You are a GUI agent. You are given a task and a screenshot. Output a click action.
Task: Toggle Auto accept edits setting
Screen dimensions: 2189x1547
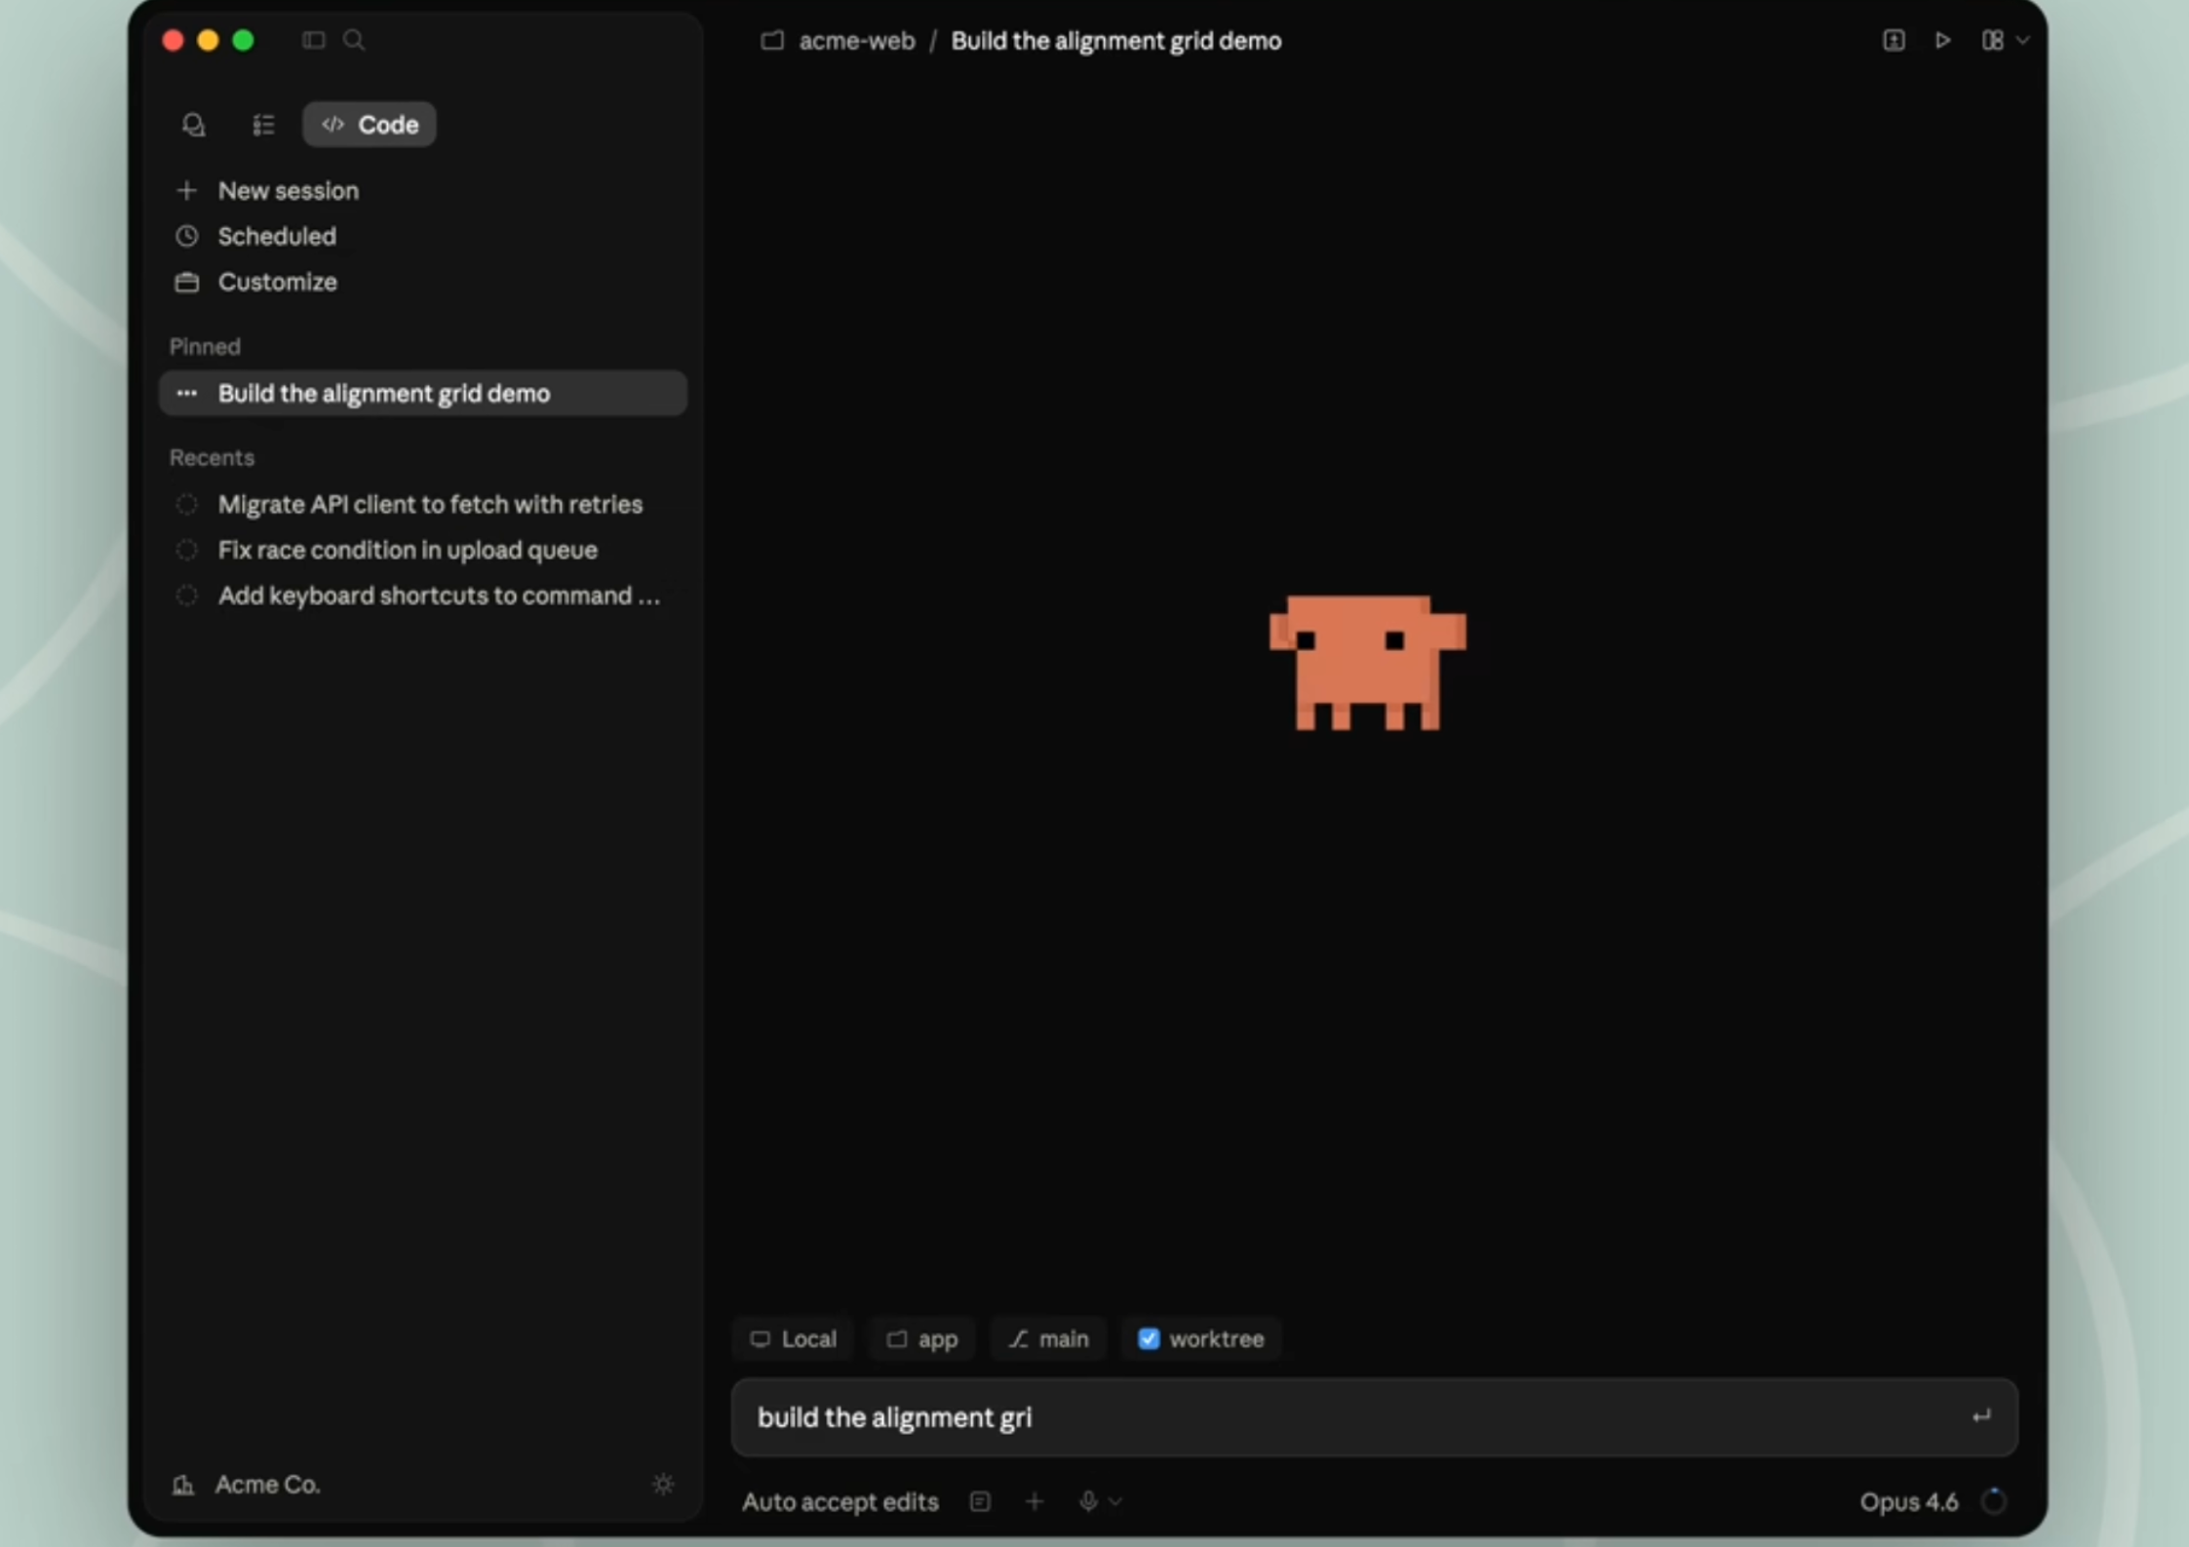click(840, 1501)
